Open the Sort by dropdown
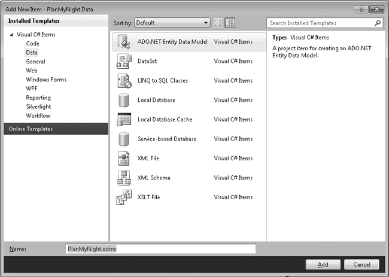389x277 pixels. 172,23
